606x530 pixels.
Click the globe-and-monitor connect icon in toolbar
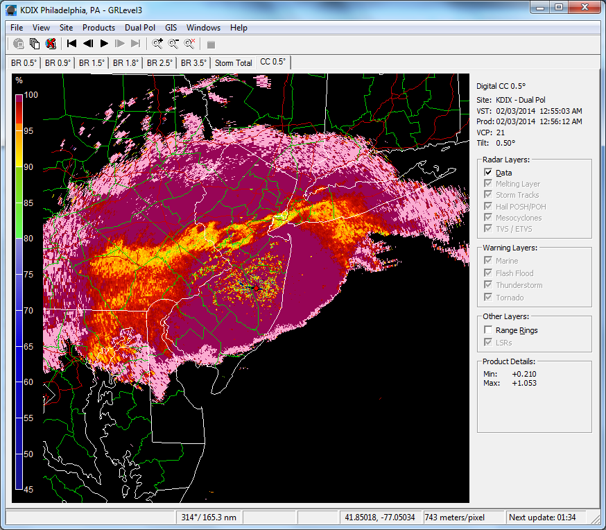(18, 44)
